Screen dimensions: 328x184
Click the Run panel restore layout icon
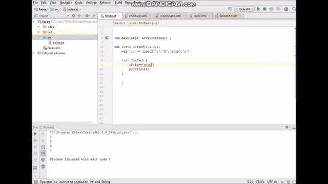[35, 168]
